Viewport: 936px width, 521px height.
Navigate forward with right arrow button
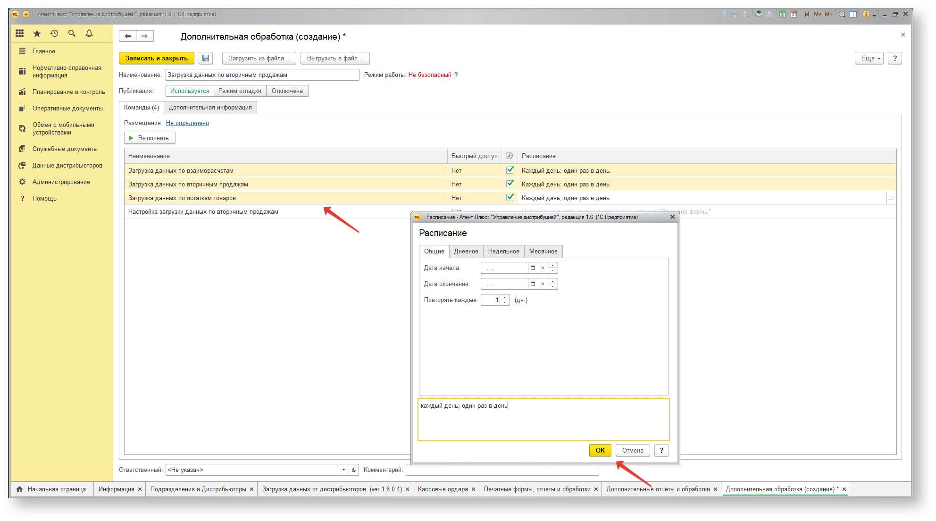(145, 36)
